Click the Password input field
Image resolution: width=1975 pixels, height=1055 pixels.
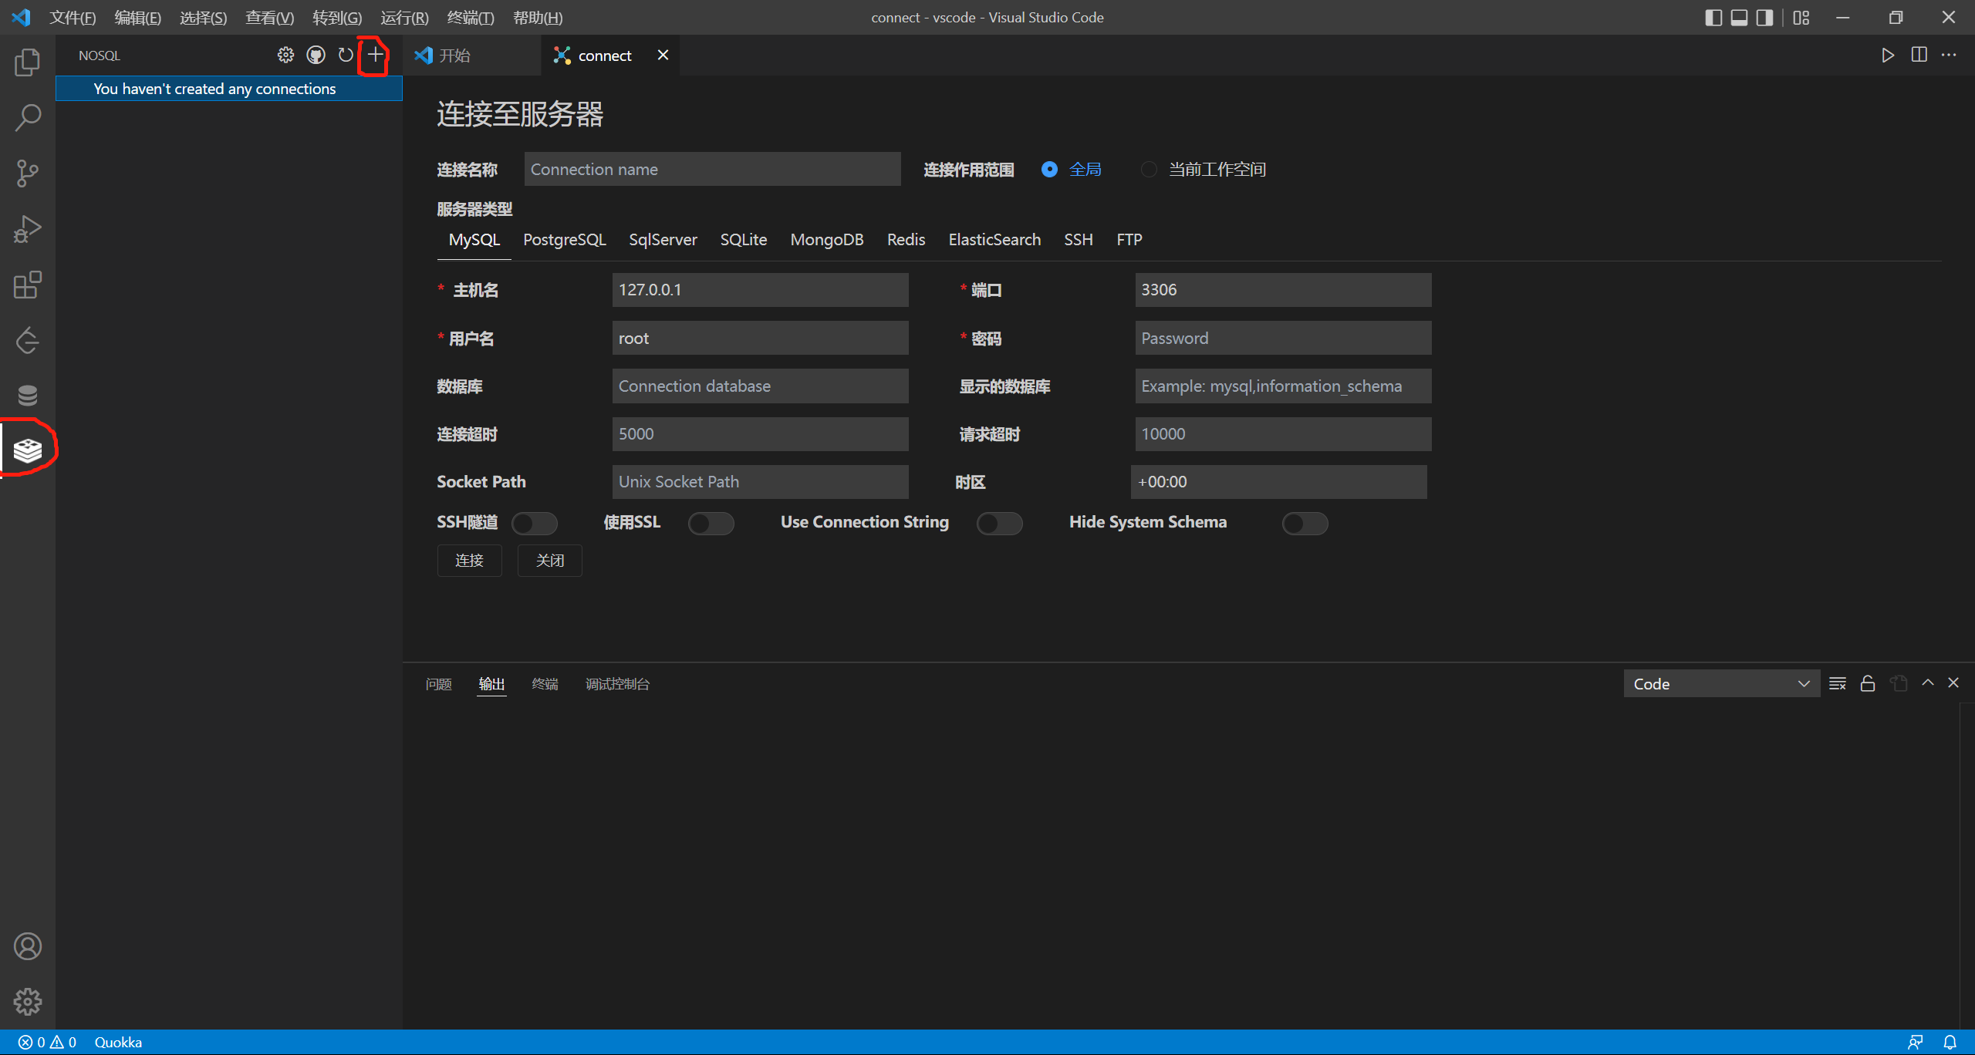point(1282,339)
